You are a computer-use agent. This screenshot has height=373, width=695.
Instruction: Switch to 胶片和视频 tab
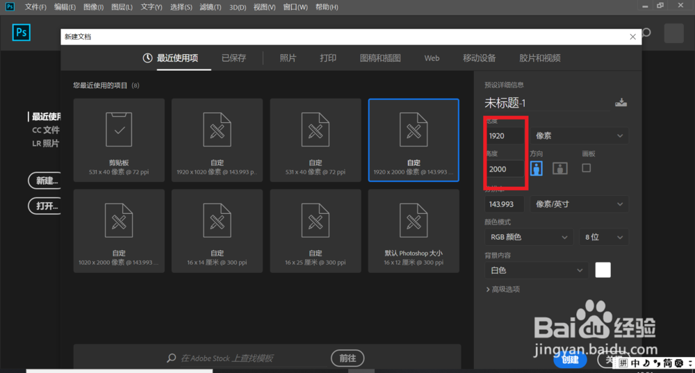[540, 58]
